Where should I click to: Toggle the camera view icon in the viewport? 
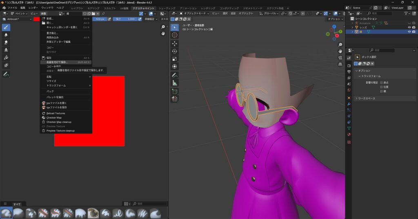pyautogui.click(x=340, y=58)
